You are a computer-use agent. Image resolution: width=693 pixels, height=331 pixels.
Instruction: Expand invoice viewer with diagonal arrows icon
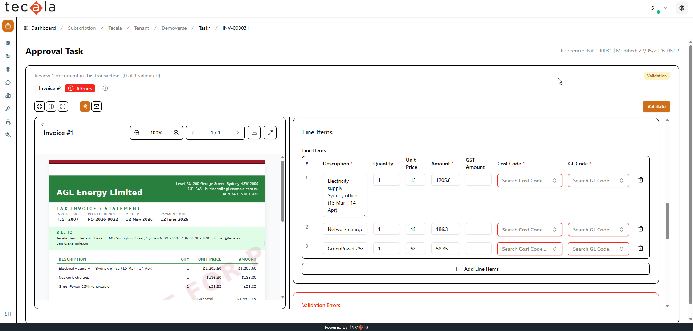click(270, 133)
